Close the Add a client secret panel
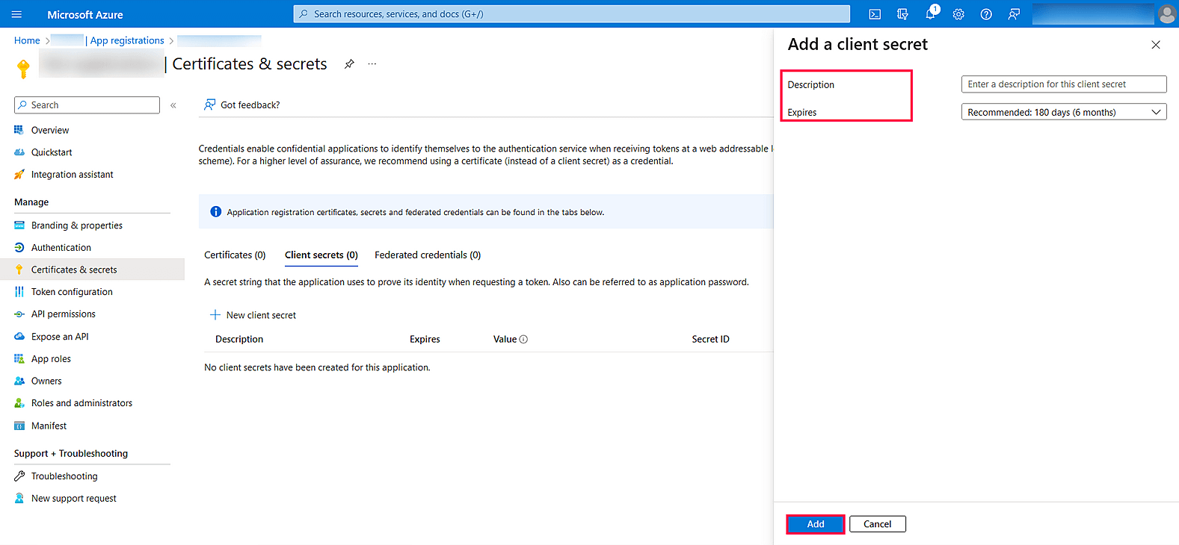 (1156, 45)
